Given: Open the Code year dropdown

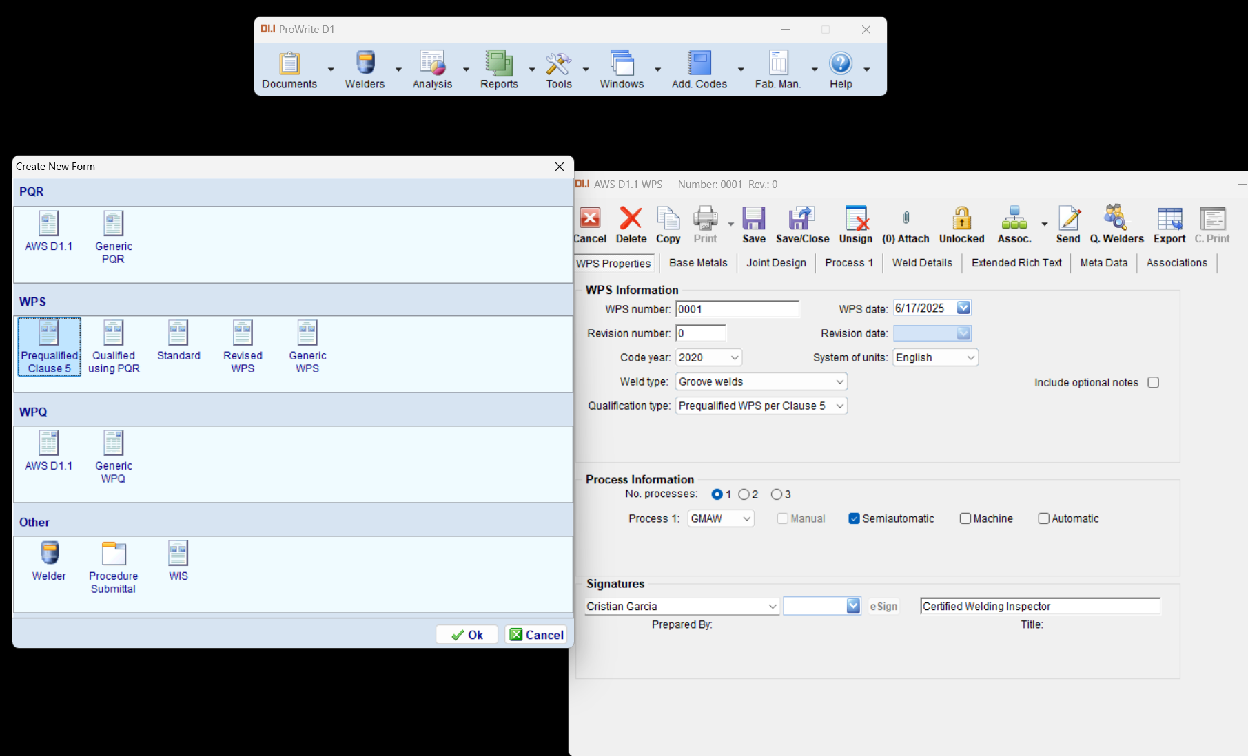Looking at the screenshot, I should tap(735, 357).
